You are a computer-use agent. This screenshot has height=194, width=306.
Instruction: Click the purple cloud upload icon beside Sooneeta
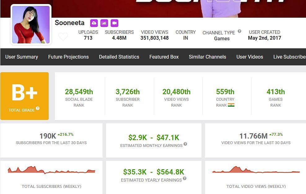click(94, 23)
